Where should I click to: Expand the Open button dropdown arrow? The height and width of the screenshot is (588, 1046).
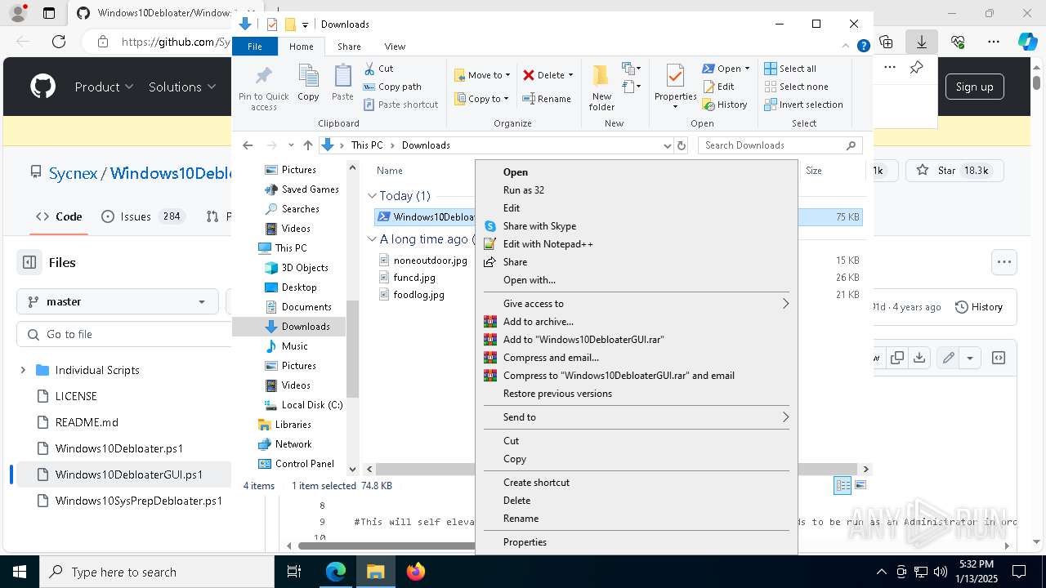pos(747,69)
